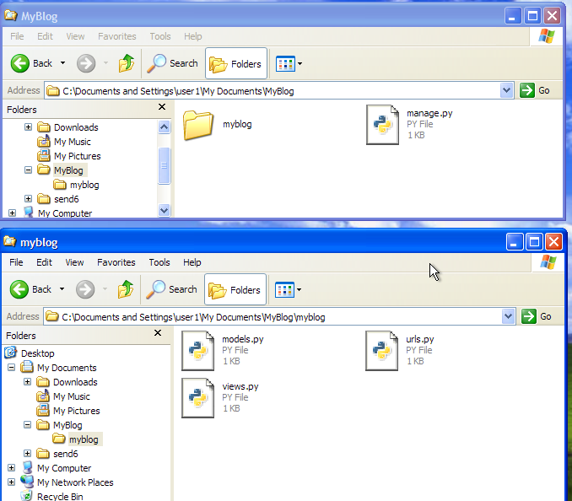Screen dimensions: 572x501
Task: Toggle the Folders pane in myblog window
Action: click(x=235, y=289)
